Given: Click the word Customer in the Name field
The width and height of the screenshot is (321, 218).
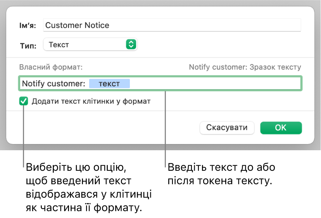Looking at the screenshot, I should [63, 26].
